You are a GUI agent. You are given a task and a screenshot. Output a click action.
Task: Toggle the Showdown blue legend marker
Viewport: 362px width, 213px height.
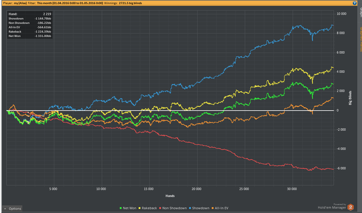tap(190, 208)
